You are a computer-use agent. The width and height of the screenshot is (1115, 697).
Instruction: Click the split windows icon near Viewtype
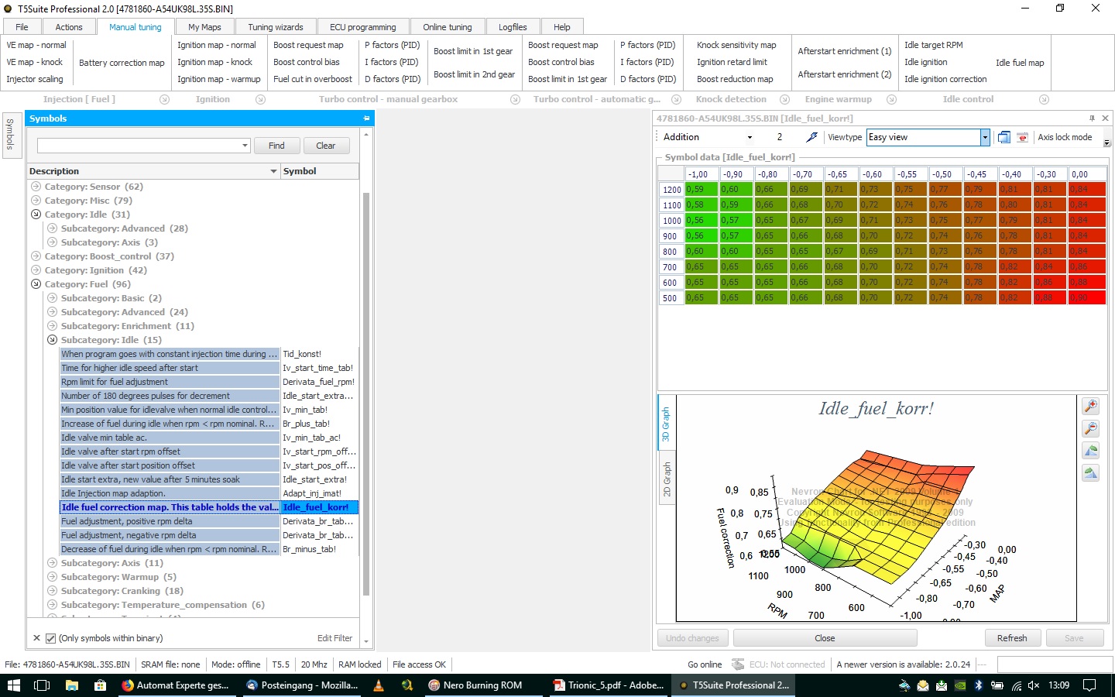tap(1004, 137)
